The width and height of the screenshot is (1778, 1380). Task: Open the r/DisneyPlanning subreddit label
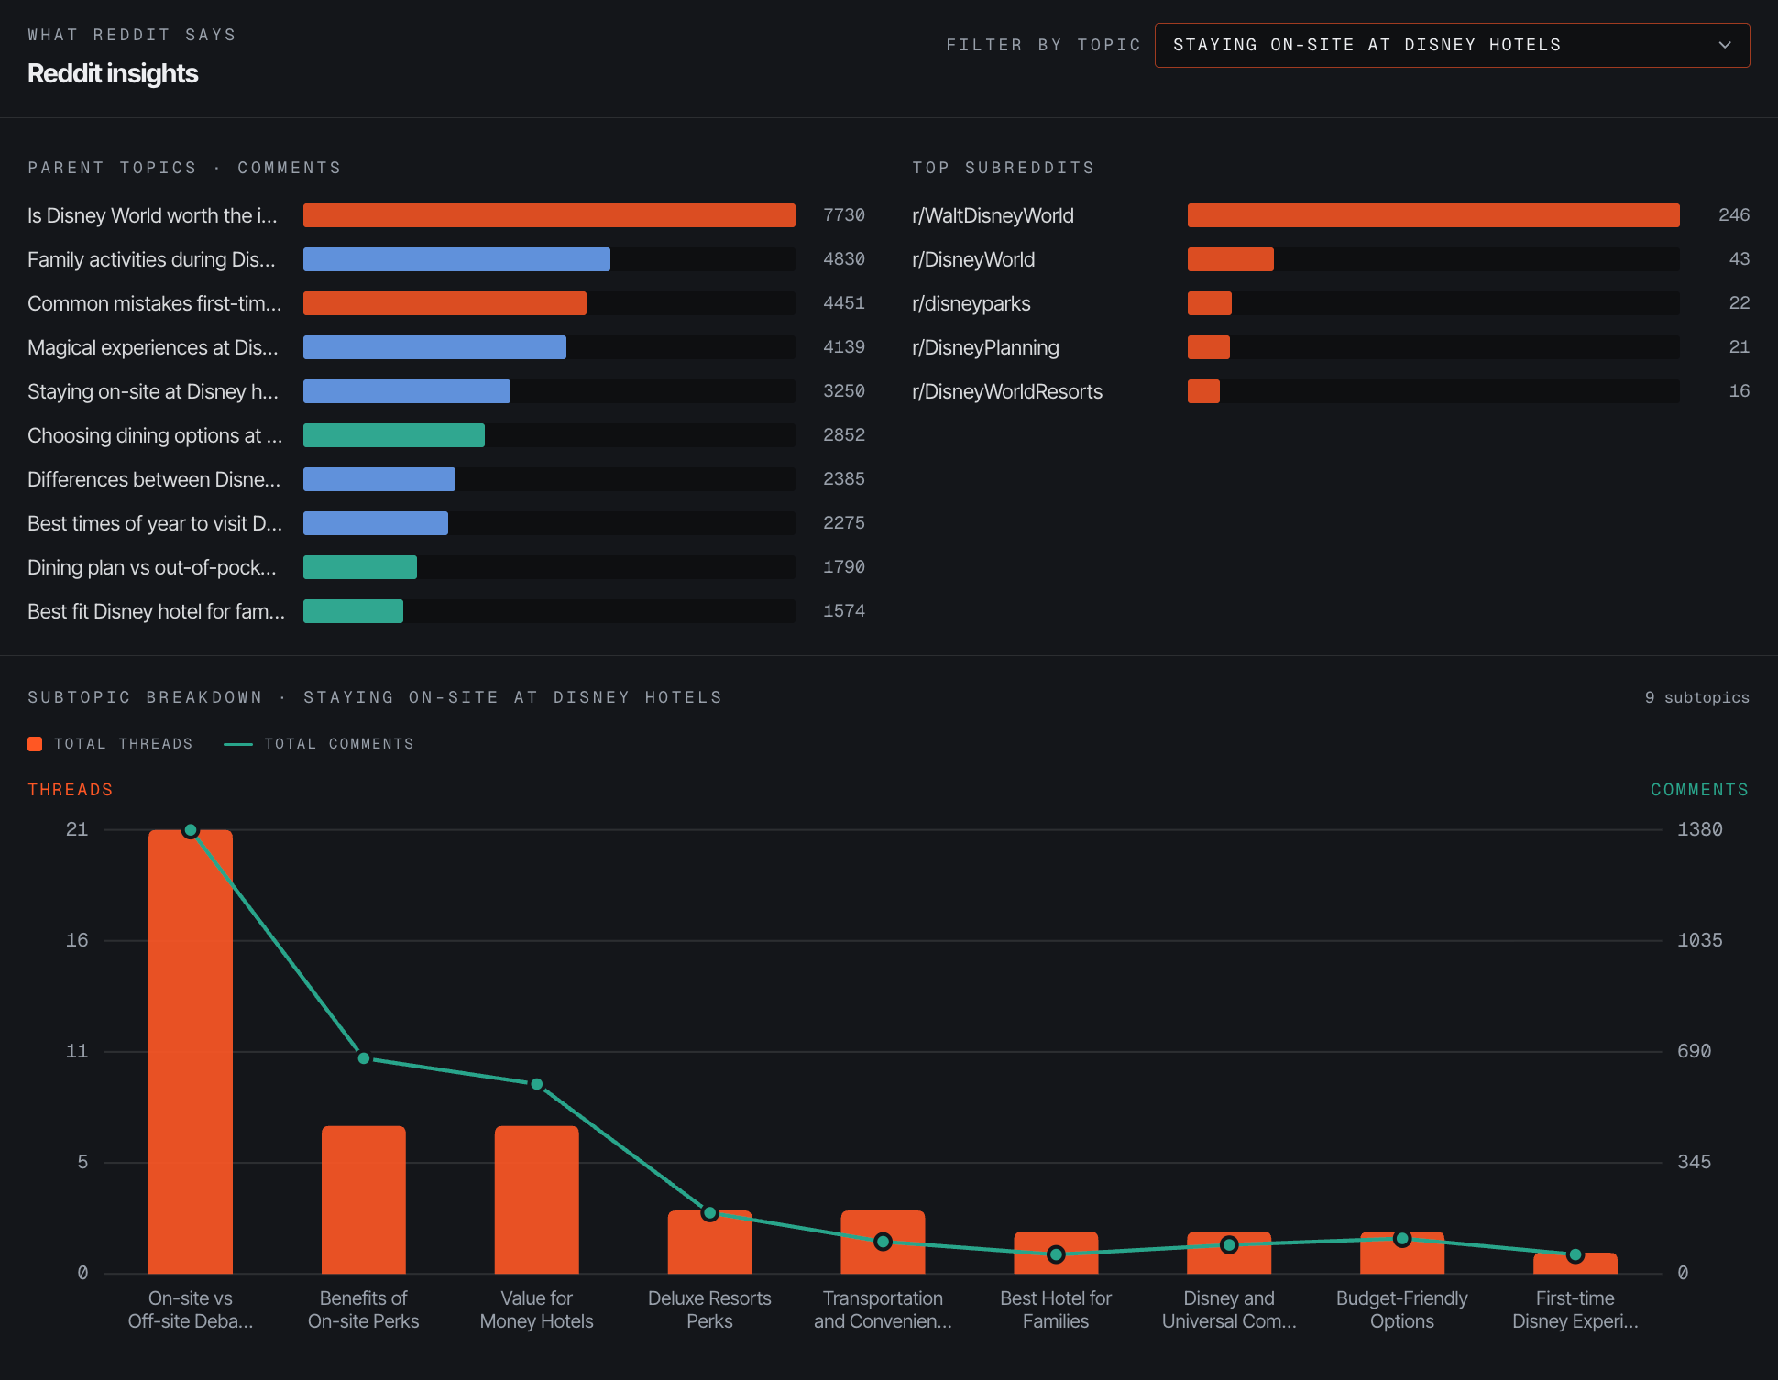(x=985, y=347)
